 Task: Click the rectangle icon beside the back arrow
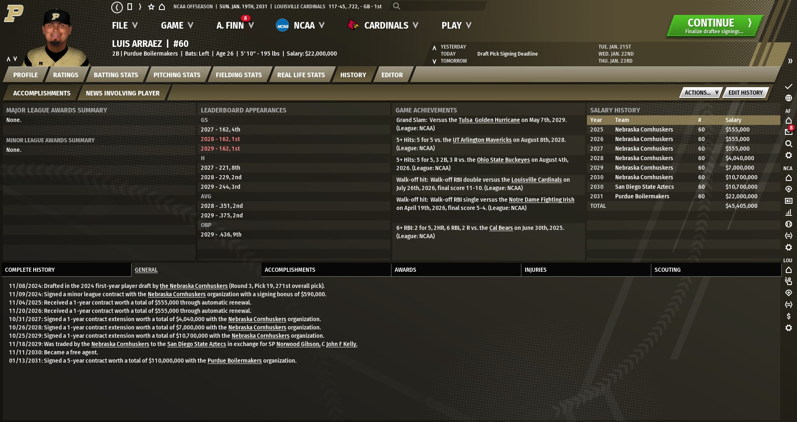click(130, 7)
